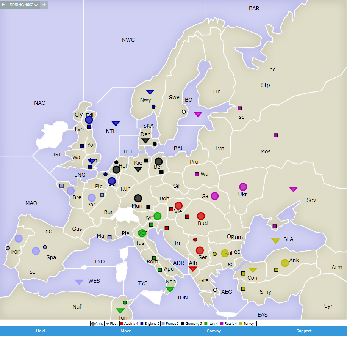Click the French fleet in WES
347x337 pixels.
coord(79,282)
